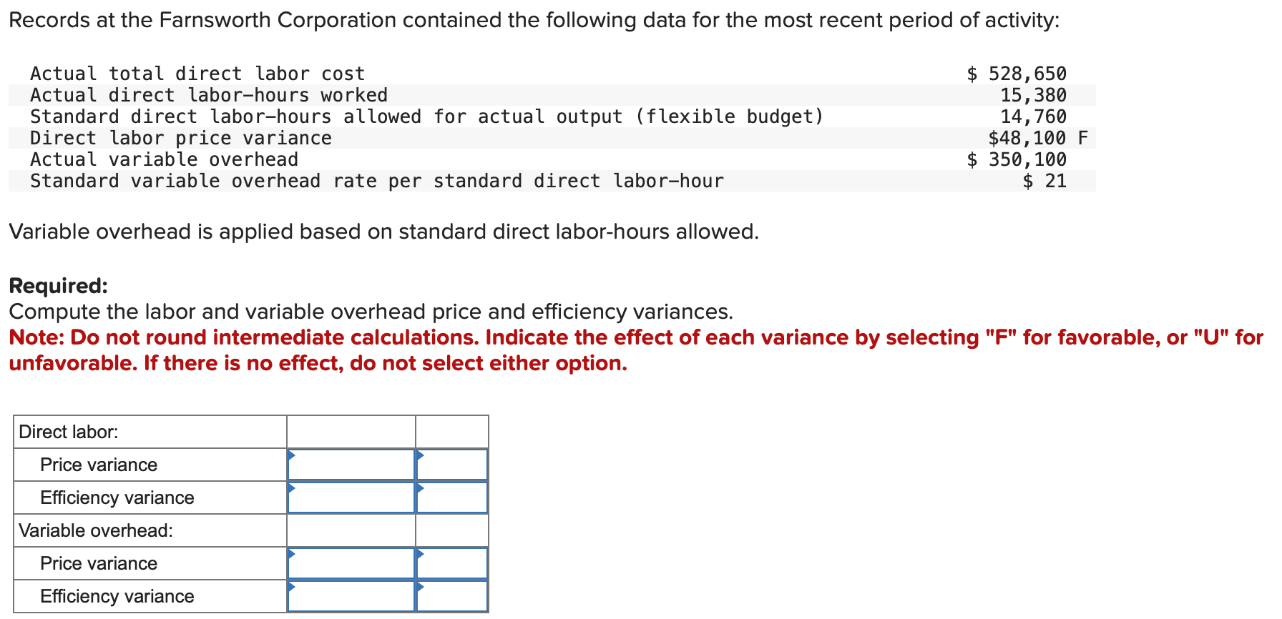Click the Variable overhead price variance input field
Screen dimensions: 1282x619
click(x=350, y=563)
